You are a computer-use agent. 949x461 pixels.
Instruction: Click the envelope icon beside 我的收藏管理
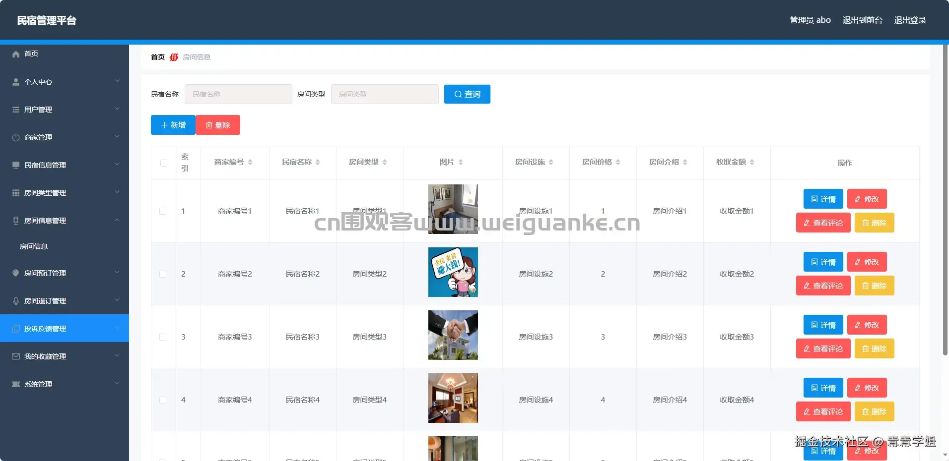click(x=16, y=356)
